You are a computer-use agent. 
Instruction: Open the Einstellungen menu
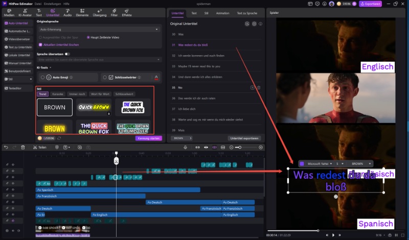coord(53,4)
